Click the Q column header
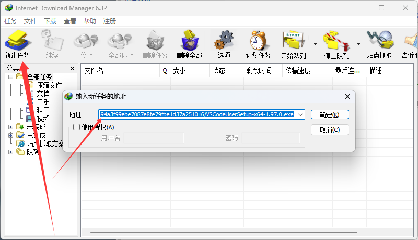Viewport: 418px width, 240px height. 165,70
